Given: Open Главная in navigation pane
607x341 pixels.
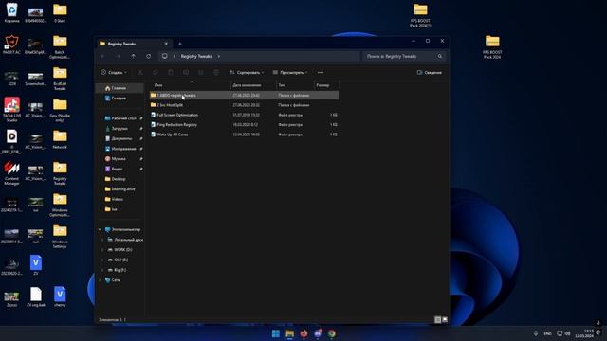Looking at the screenshot, I should tap(120, 88).
